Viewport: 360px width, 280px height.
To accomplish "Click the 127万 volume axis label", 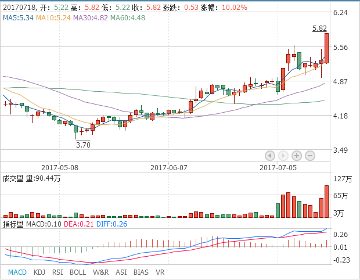I will (343, 179).
